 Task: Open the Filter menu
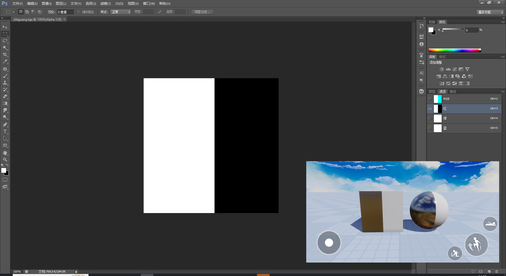click(x=105, y=4)
